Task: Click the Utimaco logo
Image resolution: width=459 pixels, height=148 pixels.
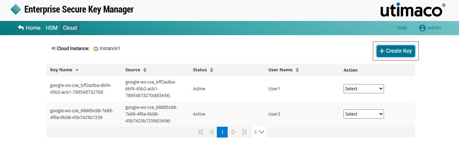Action: click(413, 10)
